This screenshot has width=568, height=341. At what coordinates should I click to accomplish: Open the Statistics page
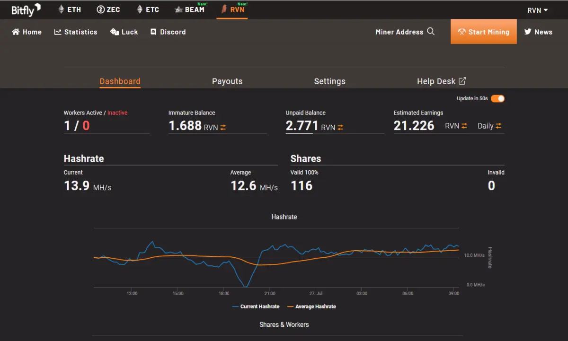76,32
